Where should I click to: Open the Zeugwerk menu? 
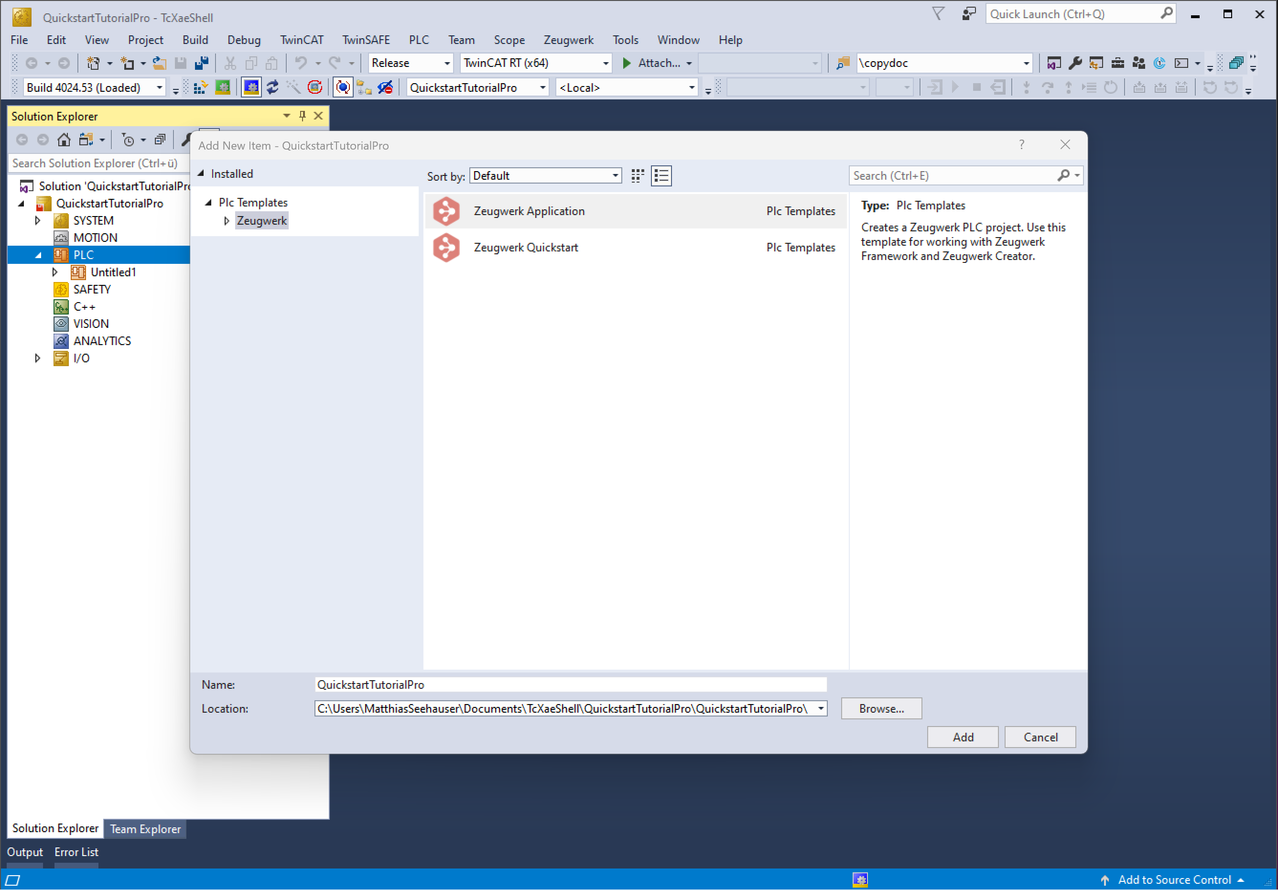pyautogui.click(x=568, y=40)
